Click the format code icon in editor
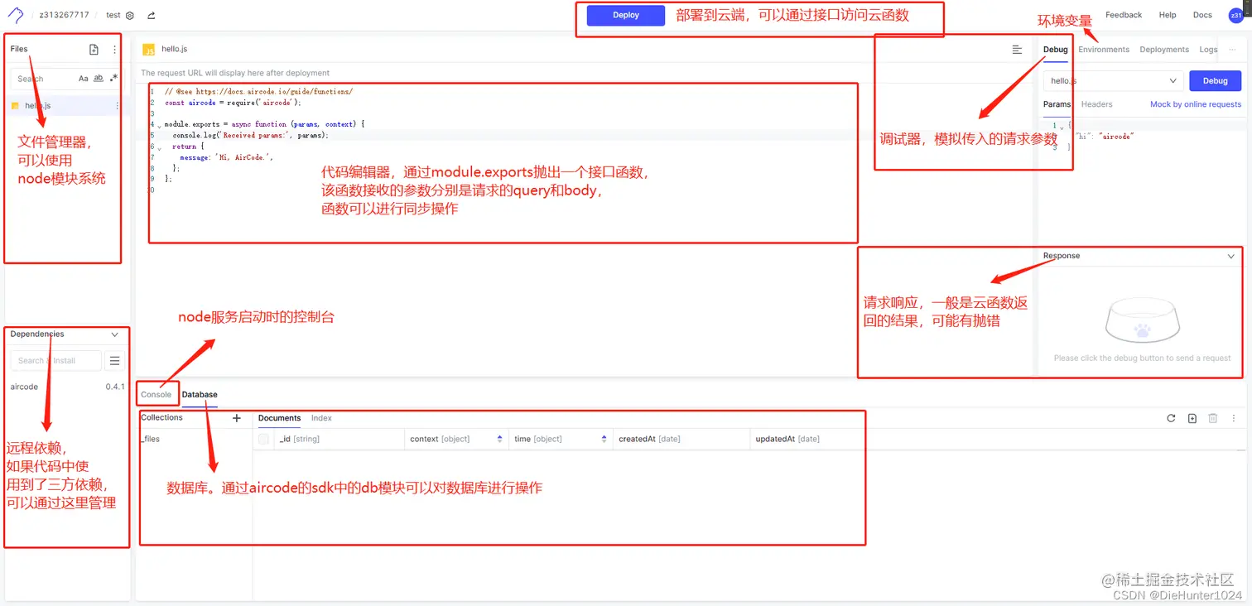 pyautogui.click(x=1017, y=50)
